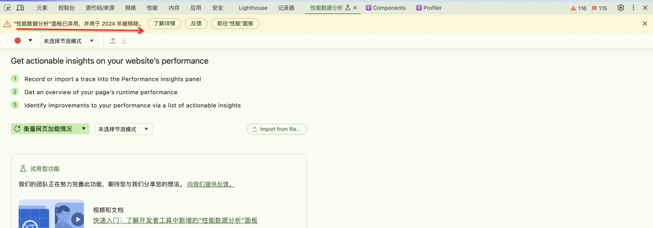Click the step 1 text about recording a trace
653x228 pixels.
[112, 79]
